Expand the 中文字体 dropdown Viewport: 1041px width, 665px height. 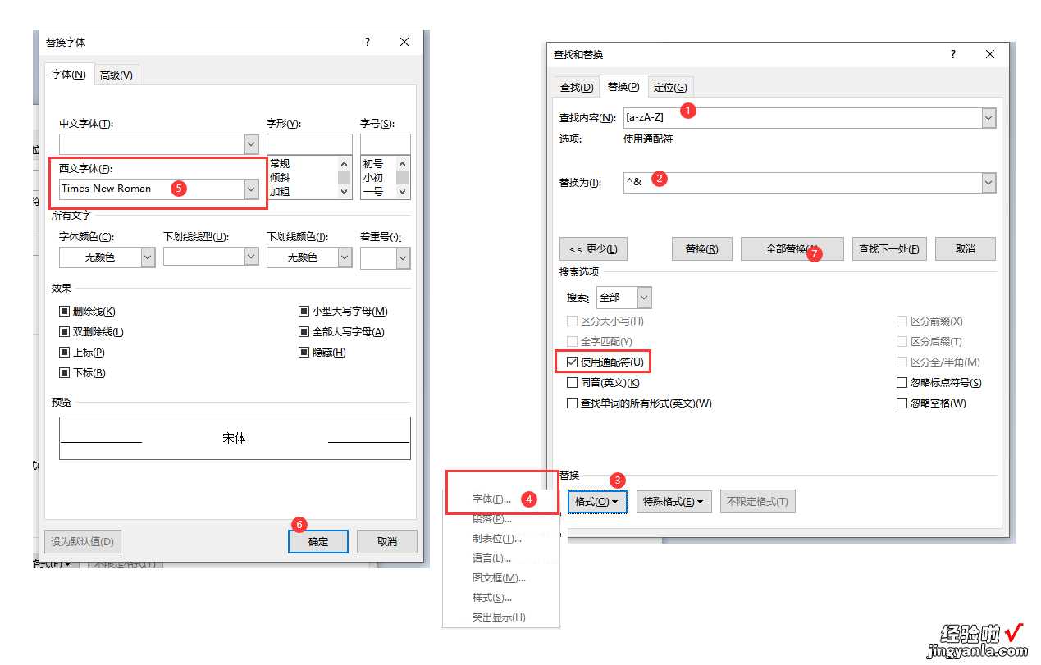point(251,144)
